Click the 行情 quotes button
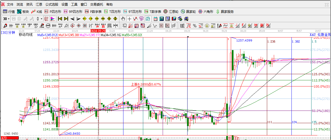331x140 pixels. (9, 12)
